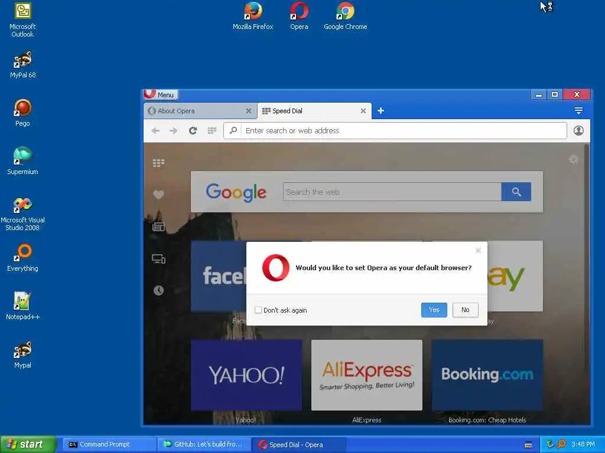Select the Supermium desktop icon
605x453 pixels.
22,162
